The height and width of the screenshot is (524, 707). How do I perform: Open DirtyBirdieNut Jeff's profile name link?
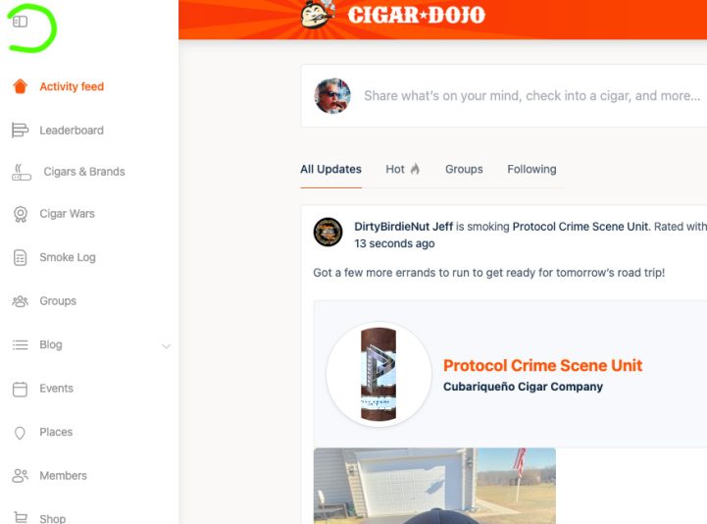click(403, 227)
